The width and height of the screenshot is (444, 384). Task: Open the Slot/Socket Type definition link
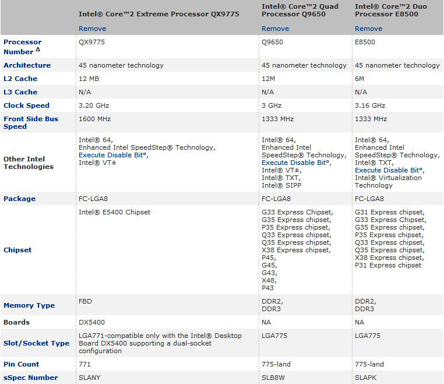point(36,343)
